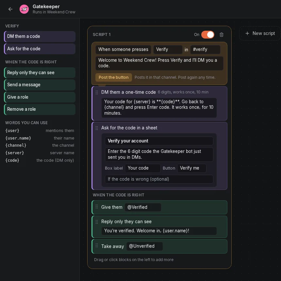281x281 pixels.
Task: Open the #verify channel selector
Action: tap(205, 49)
